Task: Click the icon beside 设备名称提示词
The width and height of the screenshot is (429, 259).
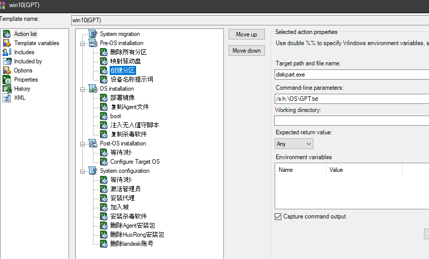Action: tap(104, 80)
